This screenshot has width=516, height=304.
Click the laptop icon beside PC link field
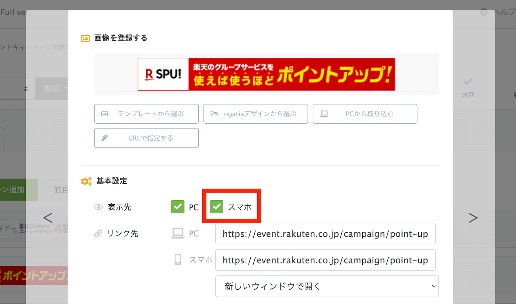178,233
